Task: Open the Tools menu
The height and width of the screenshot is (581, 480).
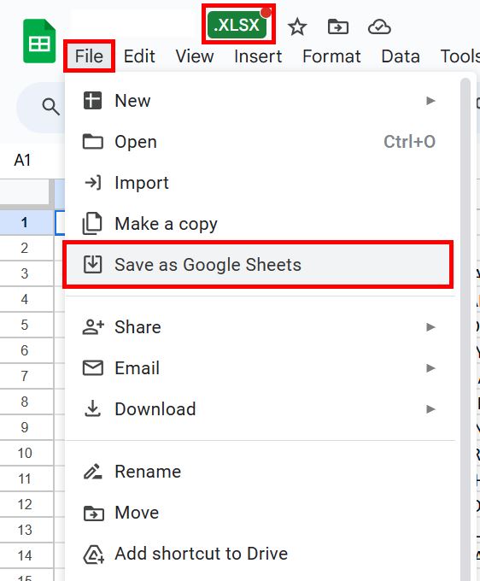Action: point(460,56)
